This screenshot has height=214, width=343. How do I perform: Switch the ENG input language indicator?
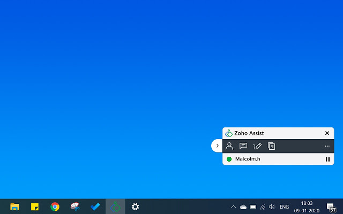pos(284,207)
